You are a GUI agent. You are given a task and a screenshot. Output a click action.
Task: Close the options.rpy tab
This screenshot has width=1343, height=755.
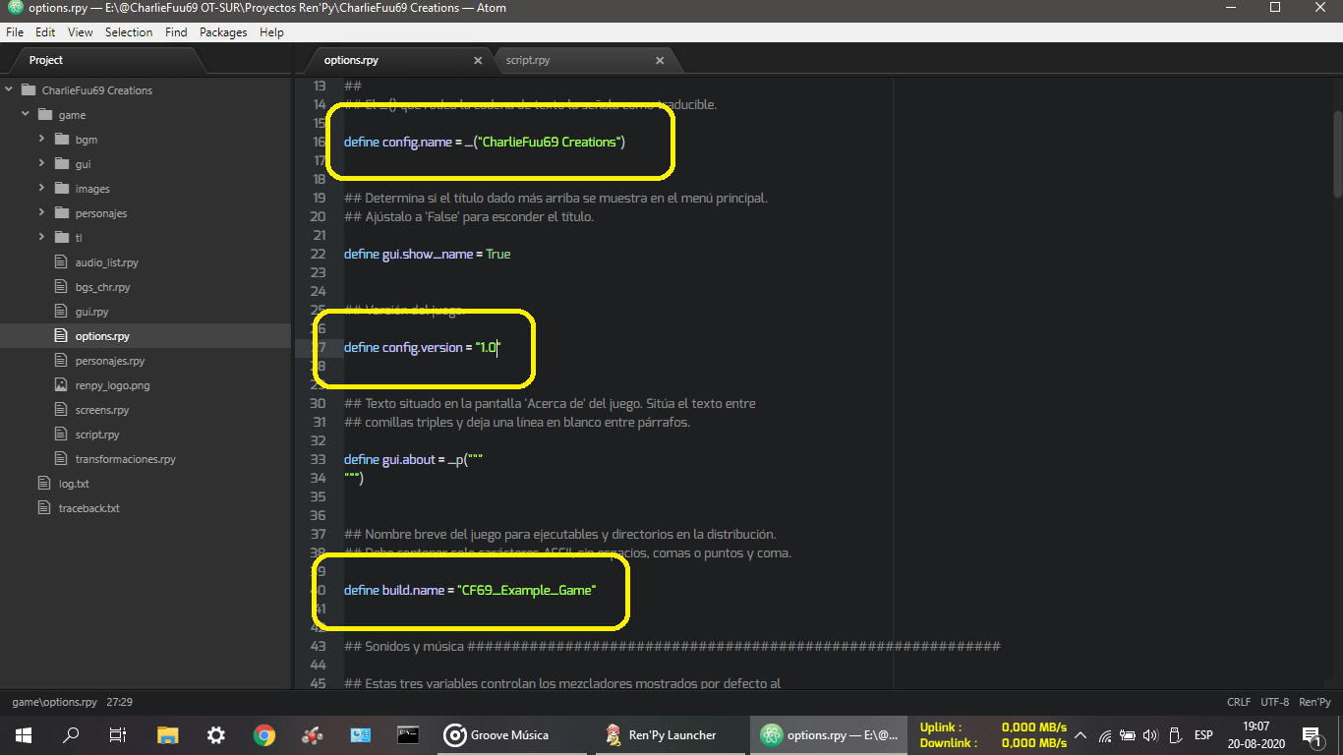tap(478, 61)
